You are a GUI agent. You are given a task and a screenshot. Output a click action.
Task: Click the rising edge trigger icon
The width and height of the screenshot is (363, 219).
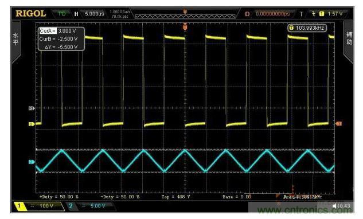click(x=314, y=14)
